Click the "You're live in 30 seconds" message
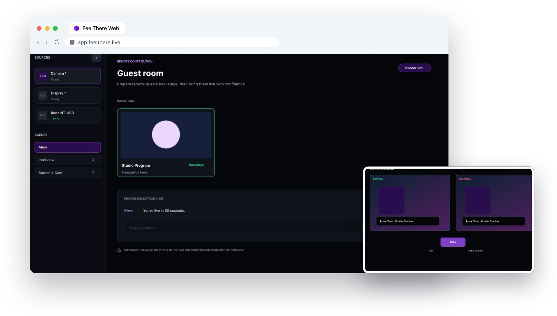 point(164,211)
